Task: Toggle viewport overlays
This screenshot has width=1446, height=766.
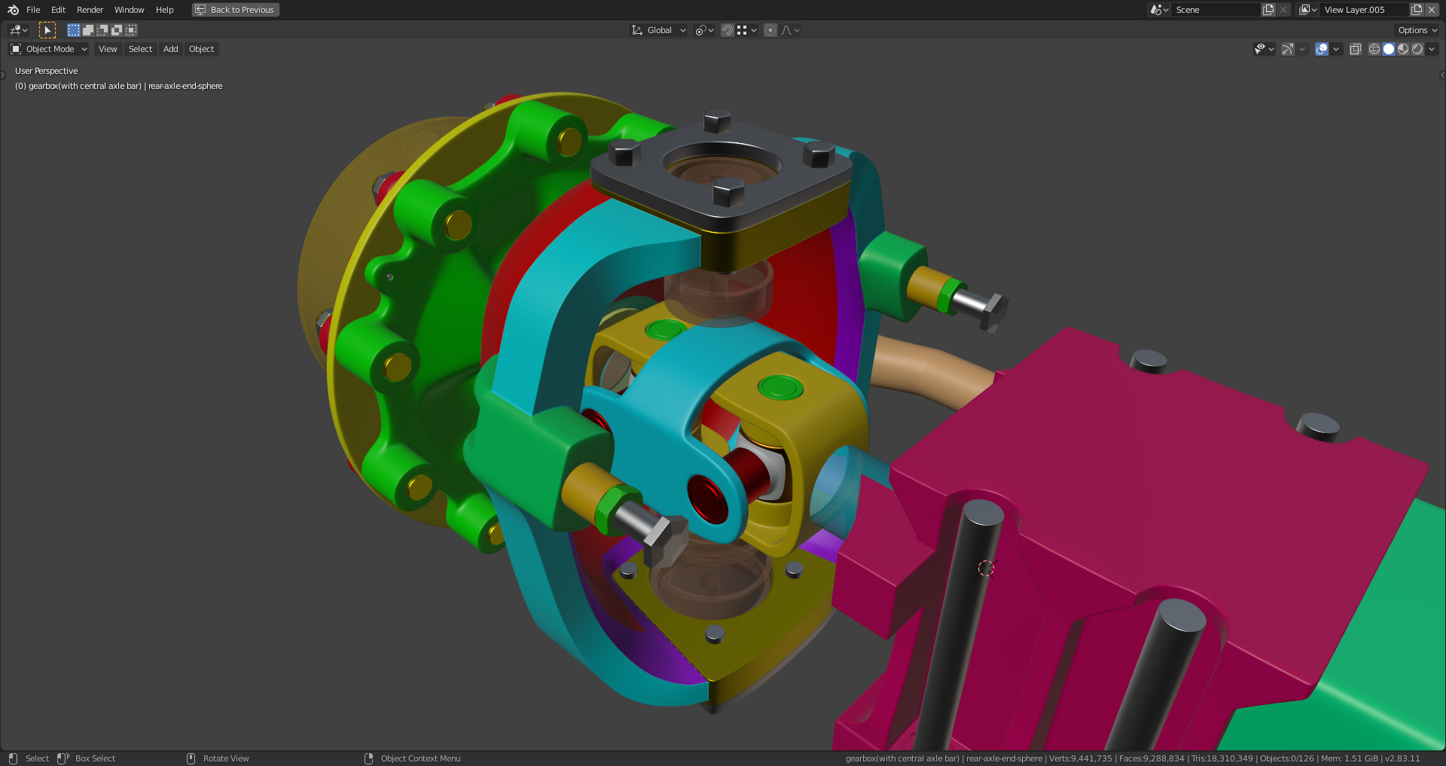Action: pyautogui.click(x=1322, y=49)
